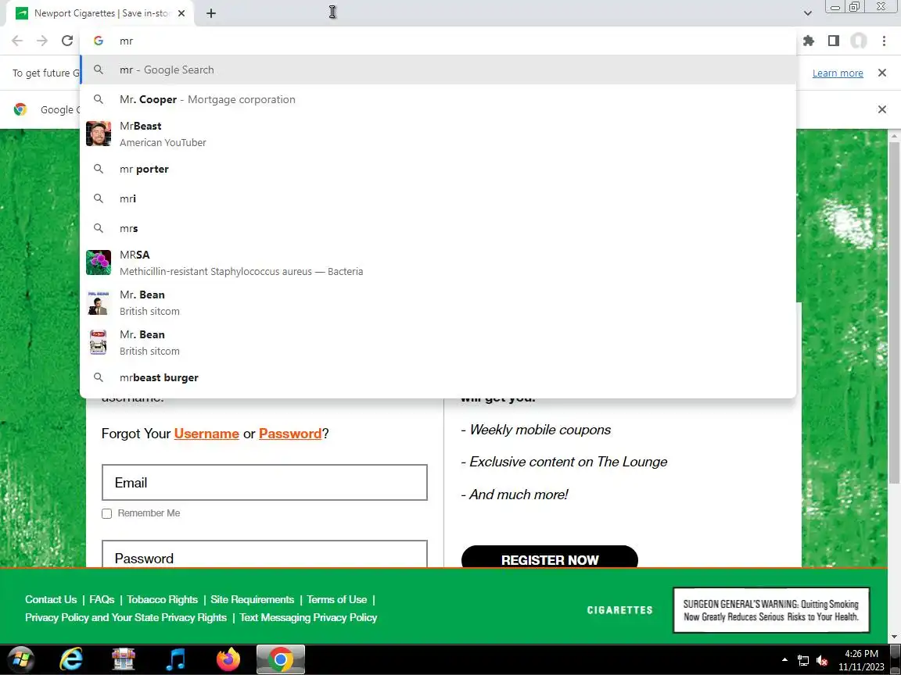Pick the MrBeast American YouTuber suggestion
Image resolution: width=901 pixels, height=675 pixels.
(x=438, y=134)
